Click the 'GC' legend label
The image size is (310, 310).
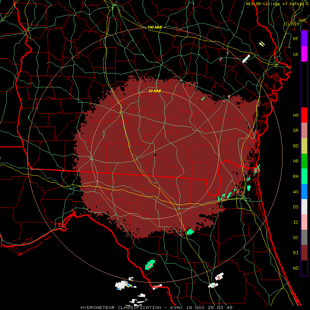296,238
